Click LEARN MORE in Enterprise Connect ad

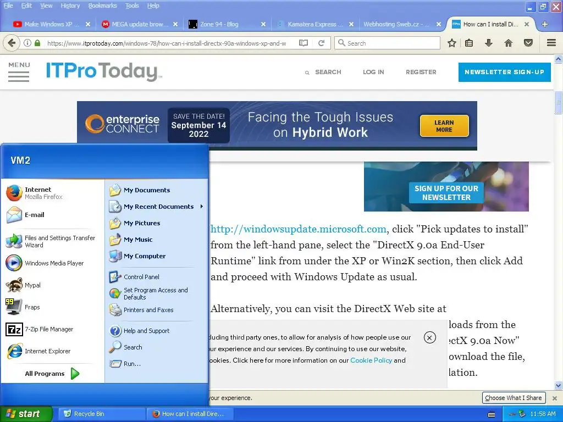click(x=444, y=126)
